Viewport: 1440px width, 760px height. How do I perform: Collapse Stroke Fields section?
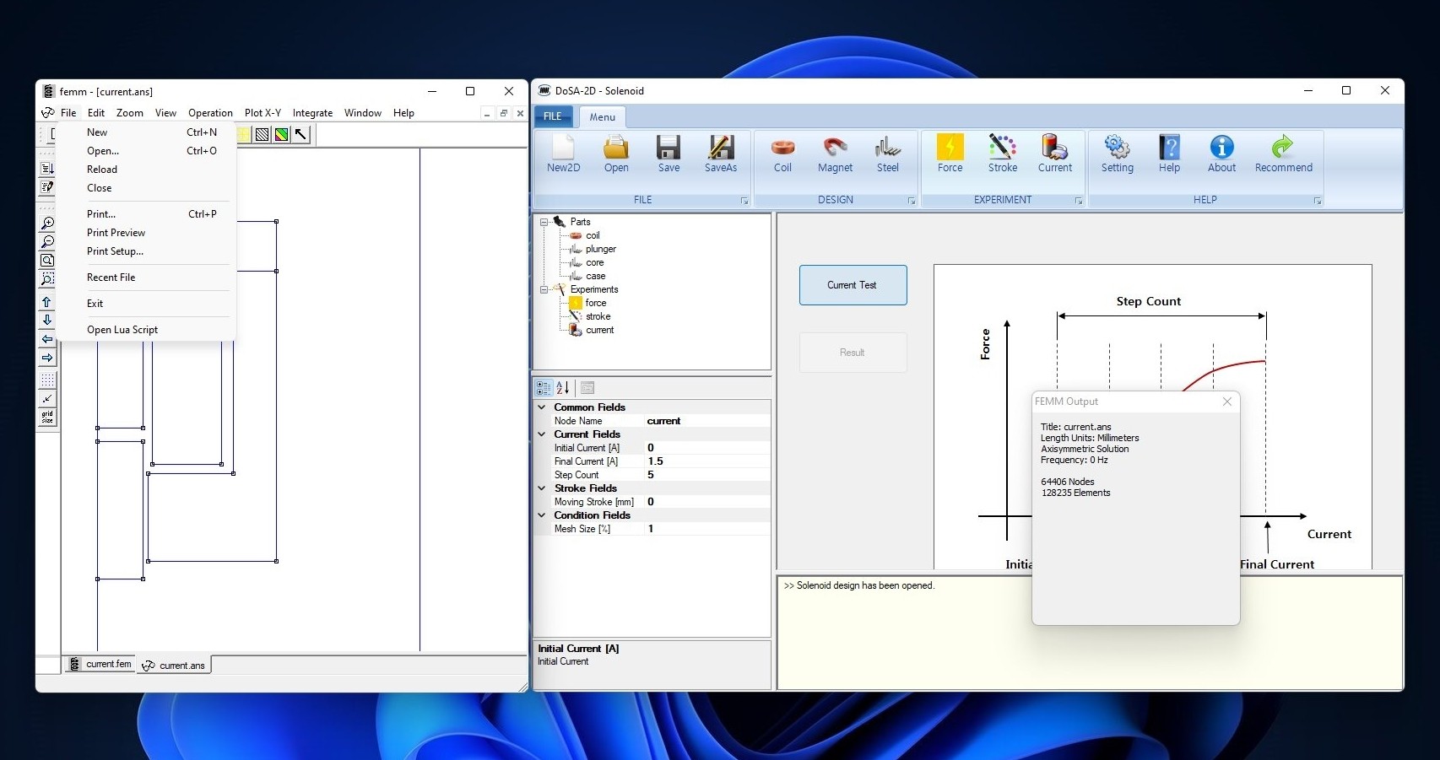[542, 488]
